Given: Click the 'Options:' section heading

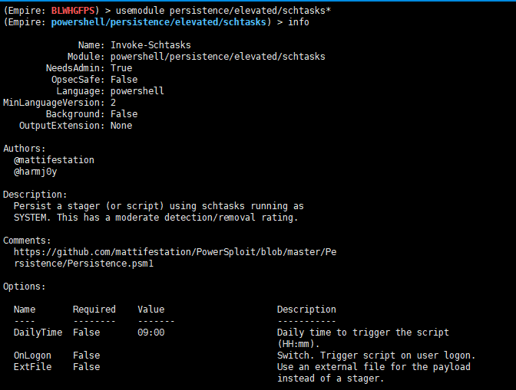Looking at the screenshot, I should pos(25,287).
